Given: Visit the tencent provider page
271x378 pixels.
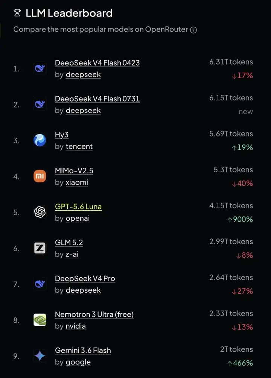Looking at the screenshot, I should click(79, 147).
